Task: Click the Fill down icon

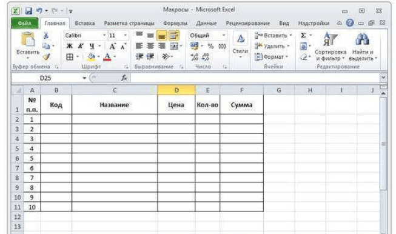Action: point(303,46)
